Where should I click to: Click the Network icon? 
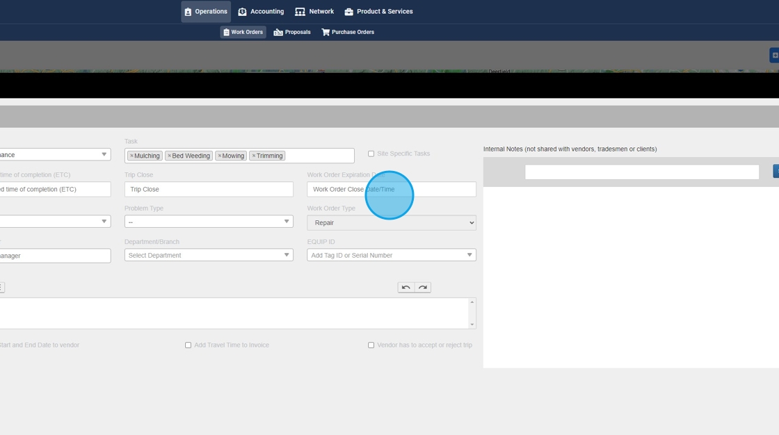click(x=300, y=11)
